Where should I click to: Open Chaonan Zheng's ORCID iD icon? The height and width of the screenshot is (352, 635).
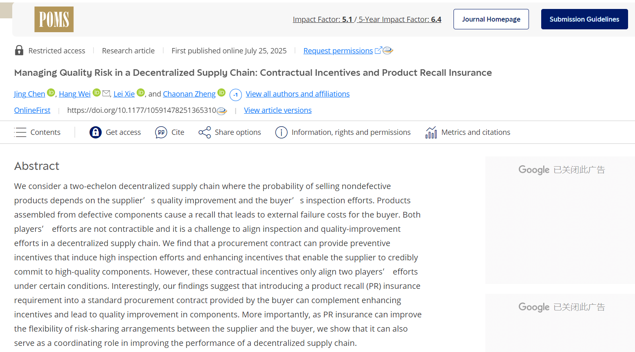[221, 92]
